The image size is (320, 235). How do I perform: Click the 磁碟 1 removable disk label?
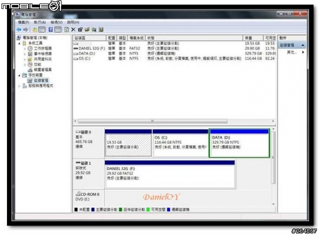click(x=88, y=174)
